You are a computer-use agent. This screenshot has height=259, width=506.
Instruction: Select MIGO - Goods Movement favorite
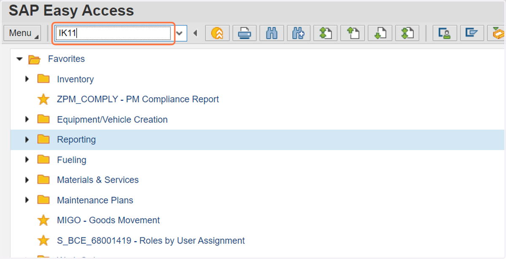tap(108, 220)
